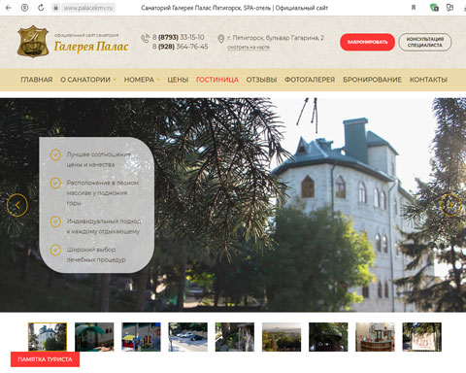This screenshot has height=373, width=466.
Task: Expand the О САНАТОРИИ dropdown arrow
Action: click(115, 80)
